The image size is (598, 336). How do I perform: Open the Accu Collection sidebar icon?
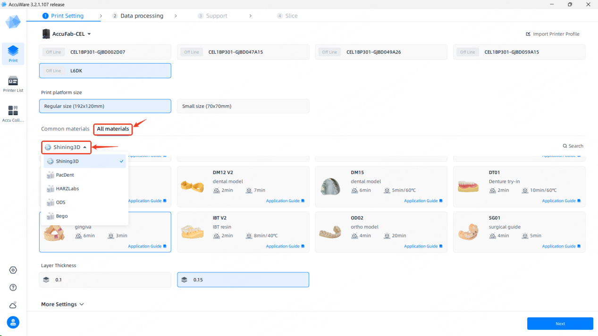click(x=13, y=114)
